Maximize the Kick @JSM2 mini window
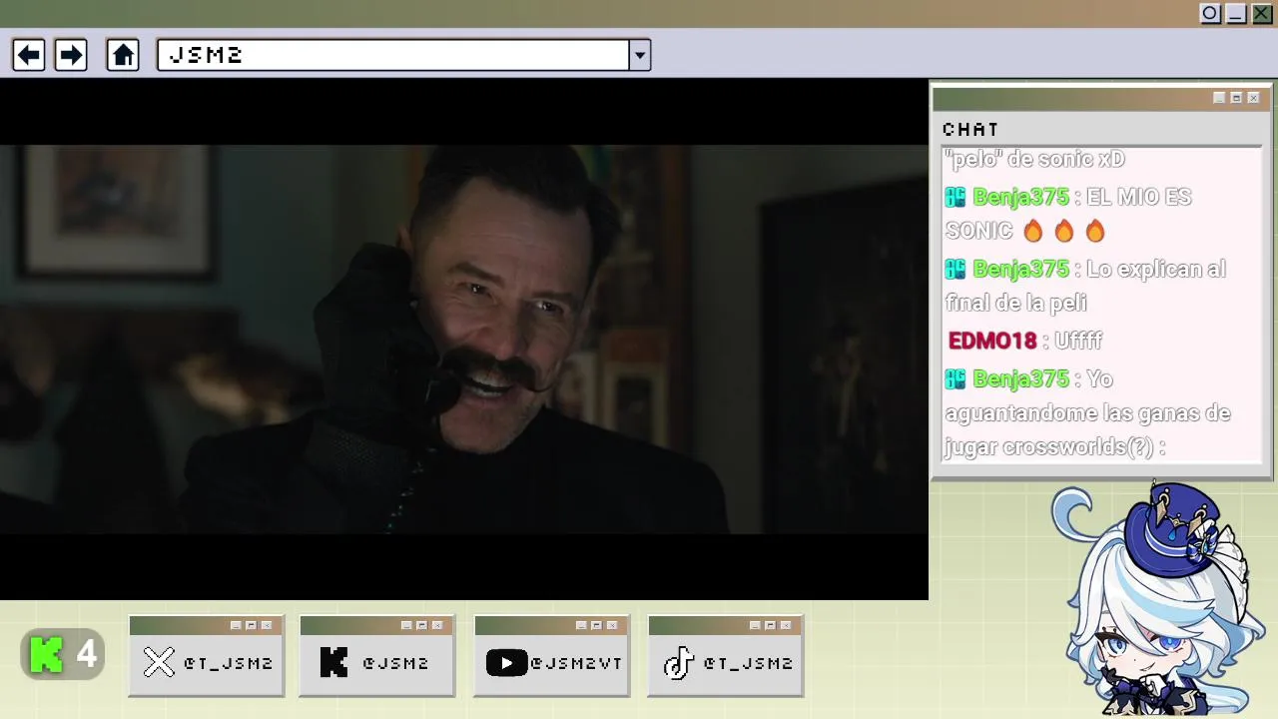This screenshot has width=1278, height=719. pyautogui.click(x=421, y=625)
